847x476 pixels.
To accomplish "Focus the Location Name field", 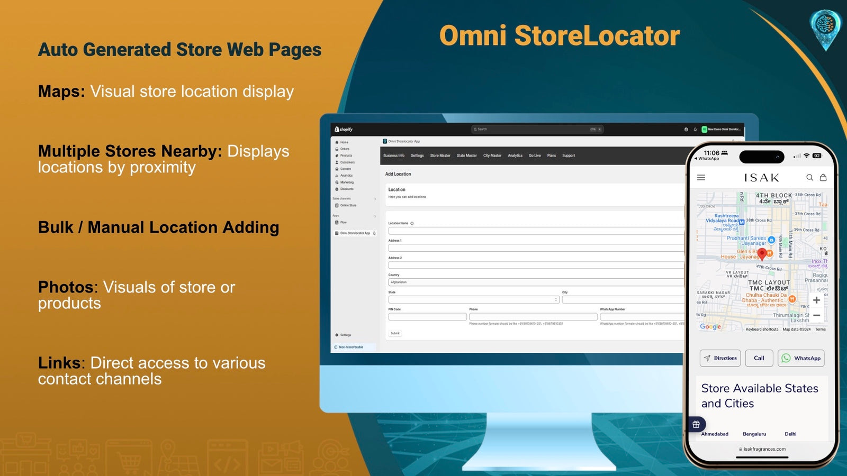I will tap(536, 231).
